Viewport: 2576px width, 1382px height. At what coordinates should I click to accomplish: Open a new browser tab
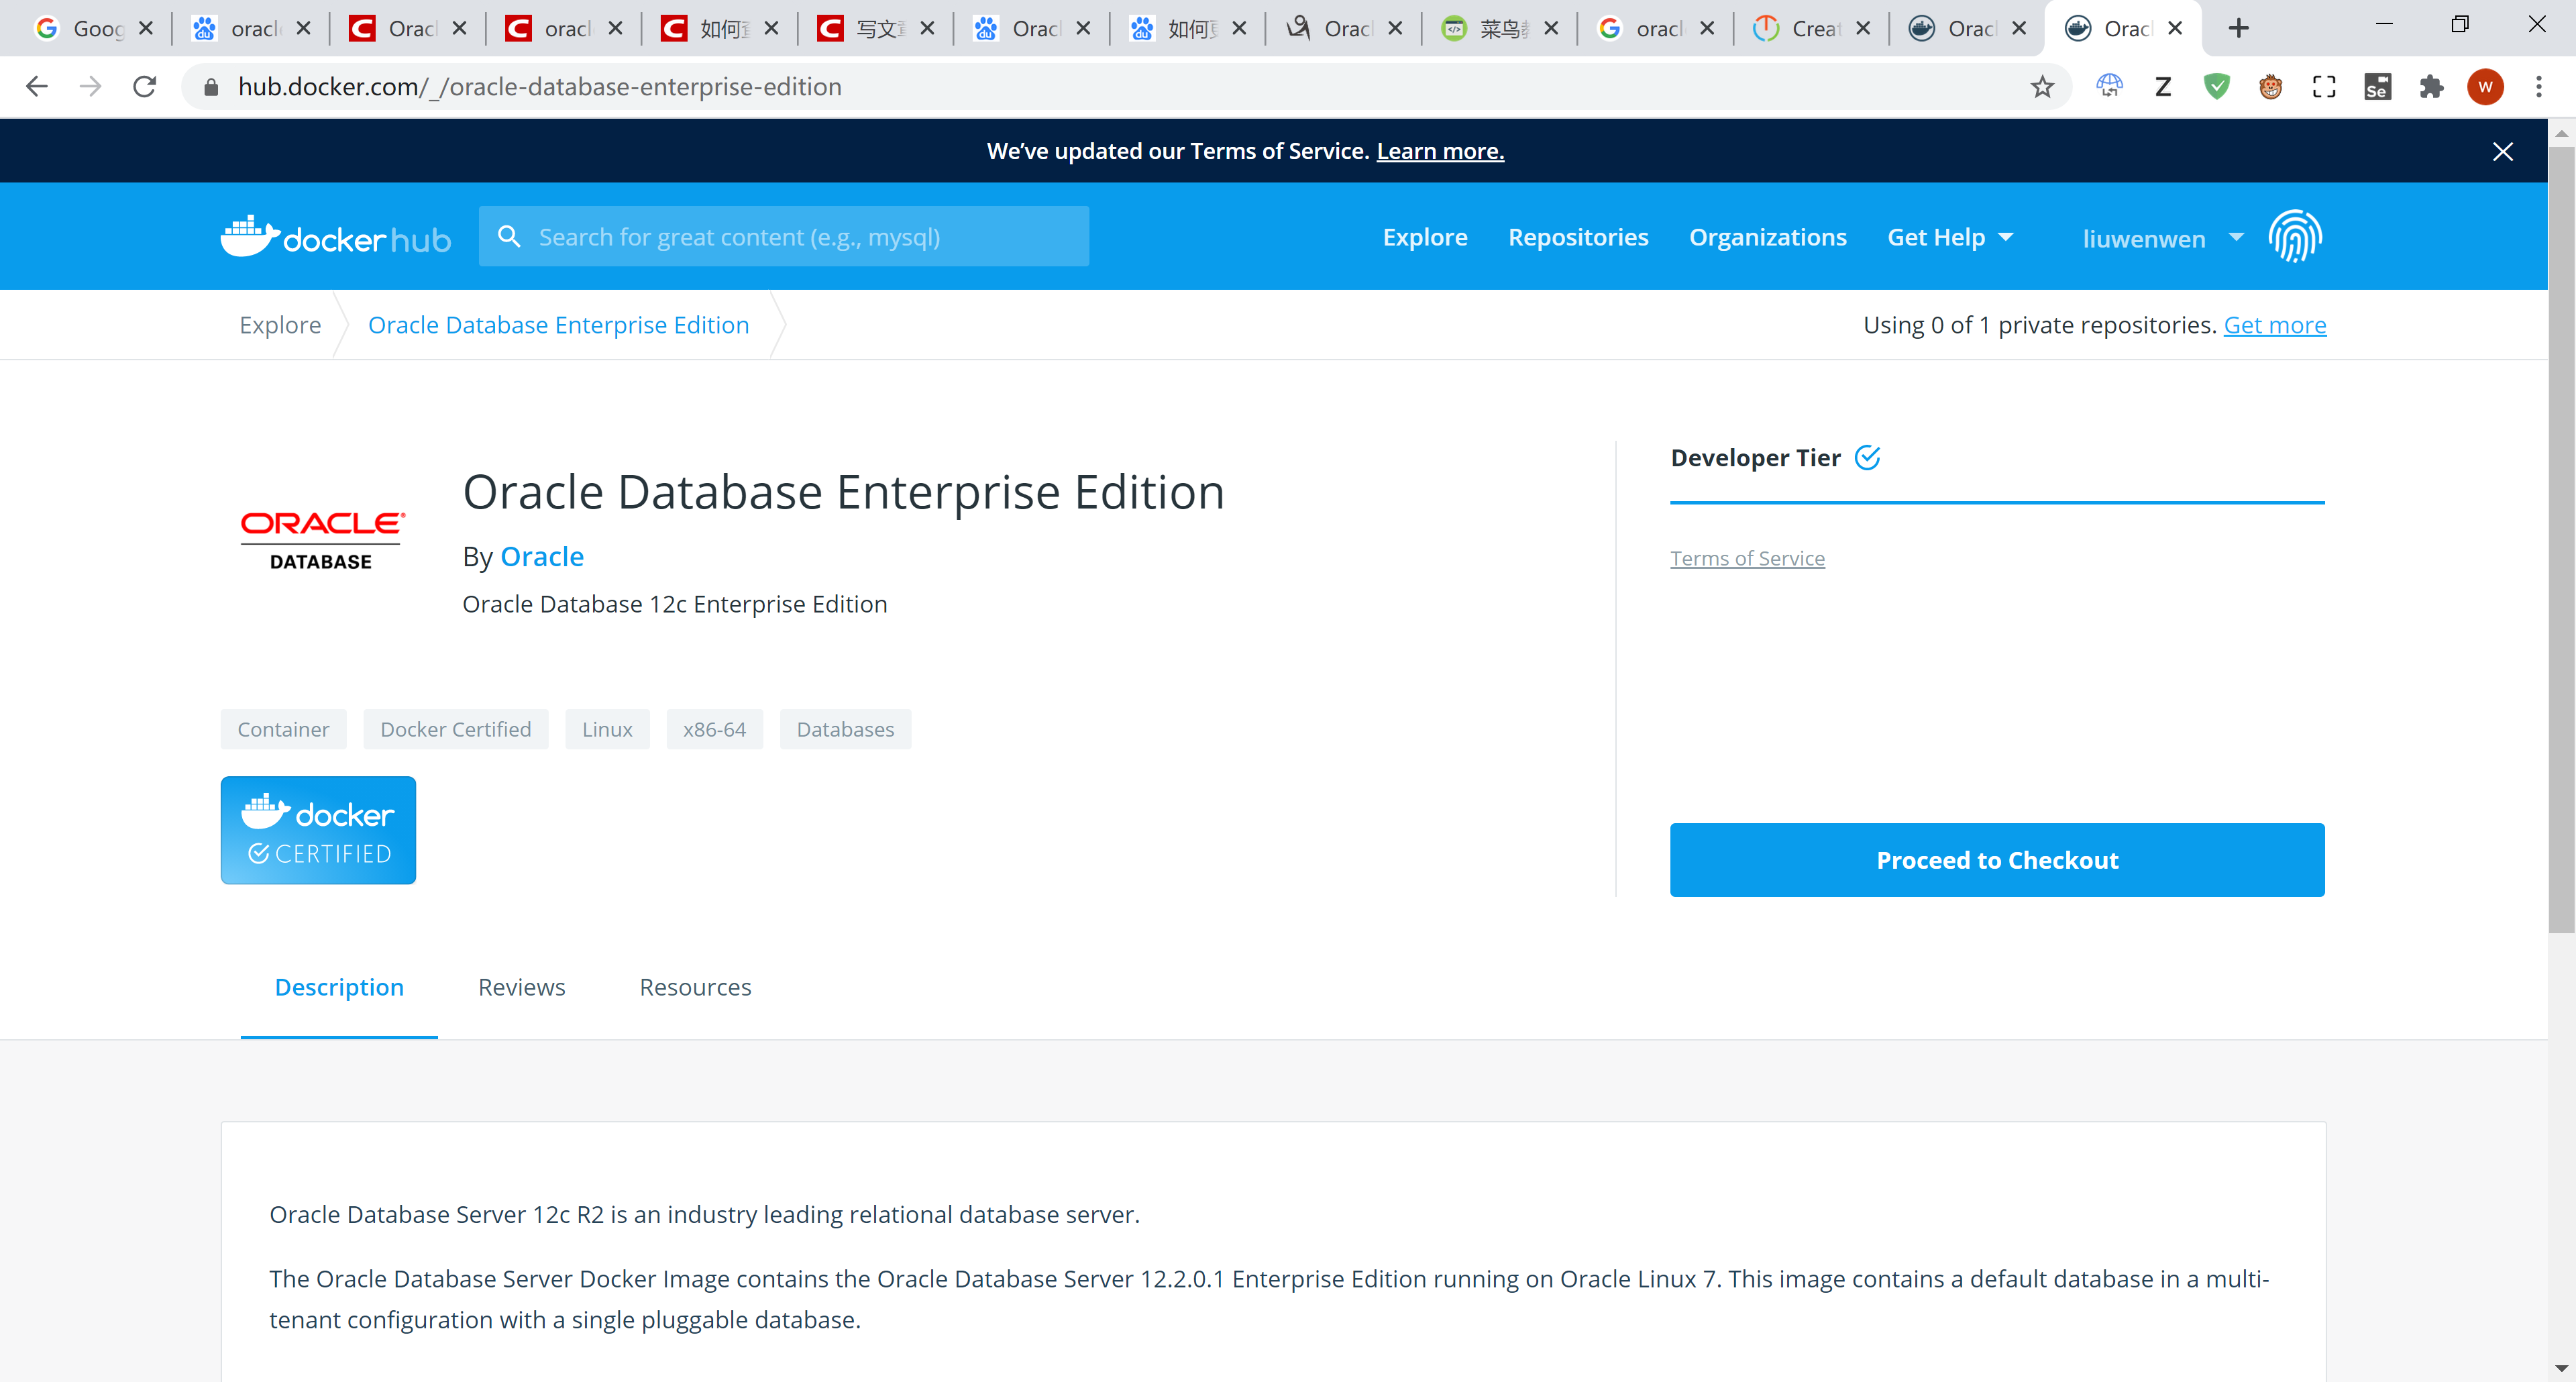2238,28
